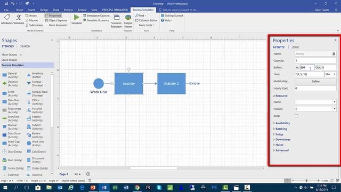
Task: Select Document Entity stencil shape
Action: point(36,160)
